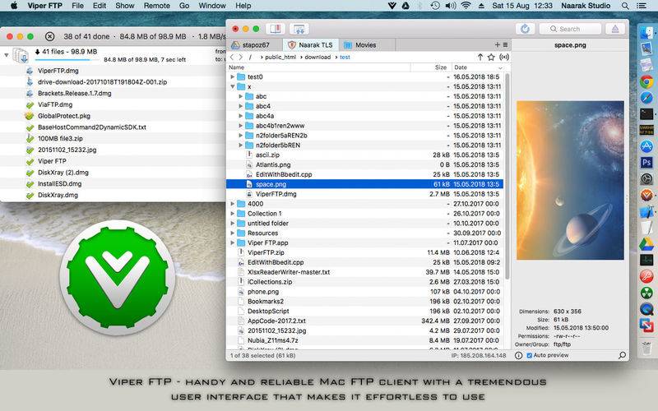The image size is (658, 411).
Task: Click the eject/disconnect toolbar button
Action: (x=614, y=29)
